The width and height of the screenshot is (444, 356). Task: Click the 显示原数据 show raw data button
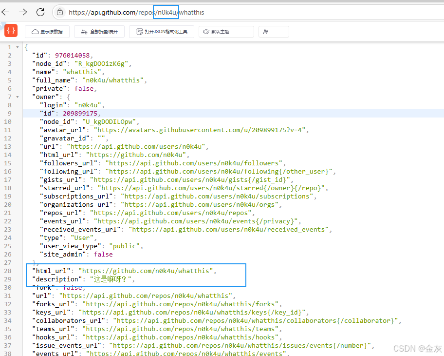click(47, 32)
